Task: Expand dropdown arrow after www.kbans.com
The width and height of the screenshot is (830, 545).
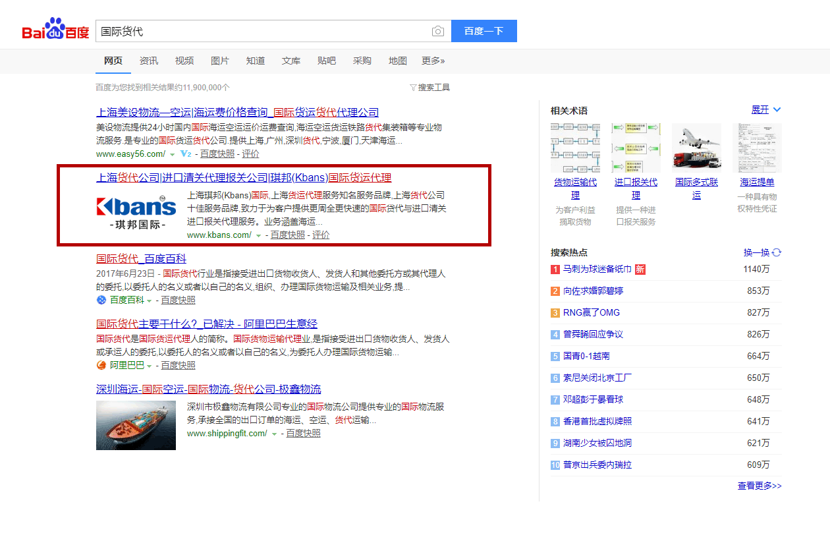Action: click(258, 235)
